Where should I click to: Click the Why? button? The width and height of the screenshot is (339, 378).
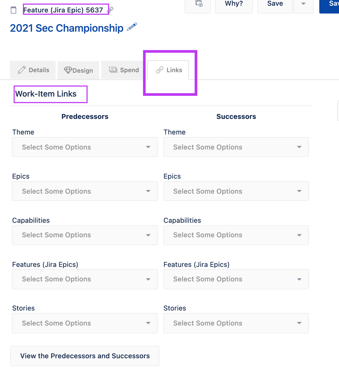click(x=233, y=4)
